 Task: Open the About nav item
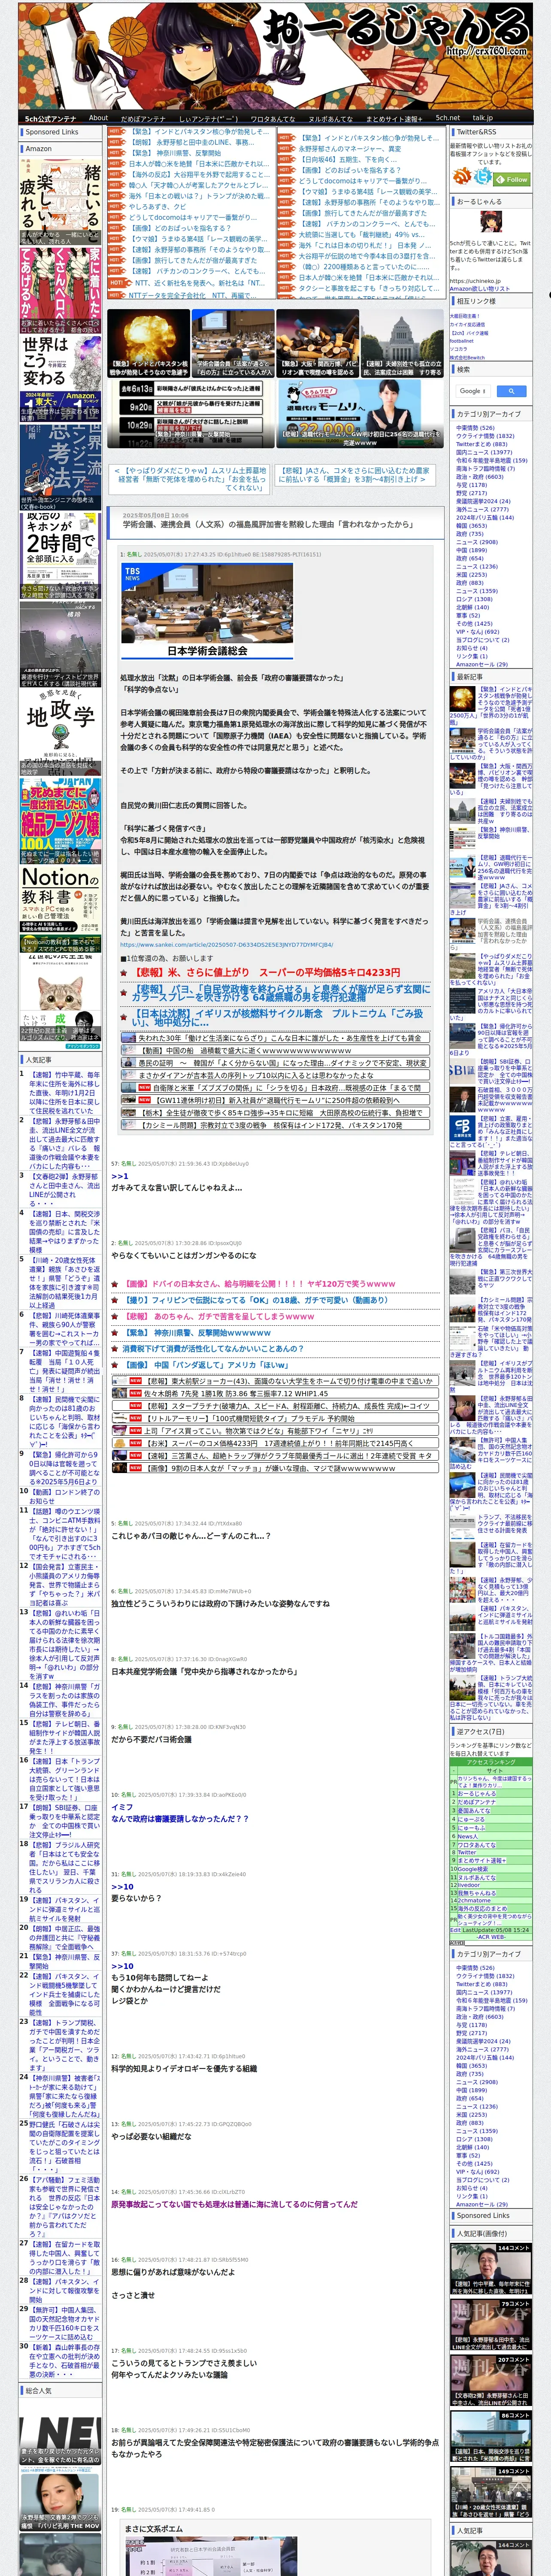[x=98, y=118]
